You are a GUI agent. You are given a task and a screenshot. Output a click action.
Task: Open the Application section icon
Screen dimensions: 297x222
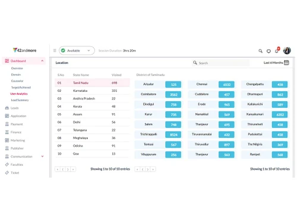pos(7,116)
